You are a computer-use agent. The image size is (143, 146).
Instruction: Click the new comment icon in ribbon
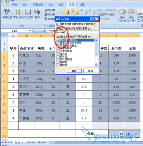click(66, 12)
